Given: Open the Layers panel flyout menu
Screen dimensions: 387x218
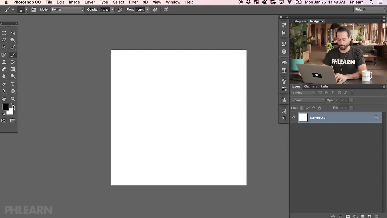Looking at the screenshot, I should click(383, 86).
